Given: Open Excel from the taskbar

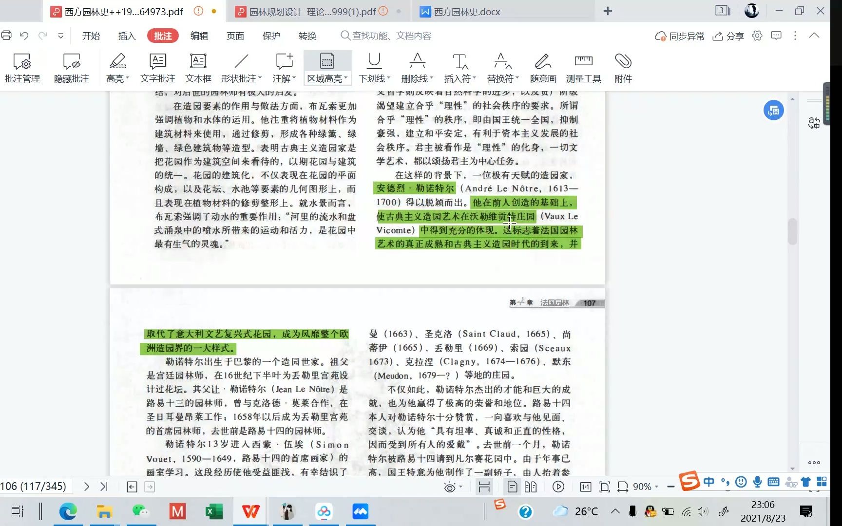Looking at the screenshot, I should tap(214, 511).
